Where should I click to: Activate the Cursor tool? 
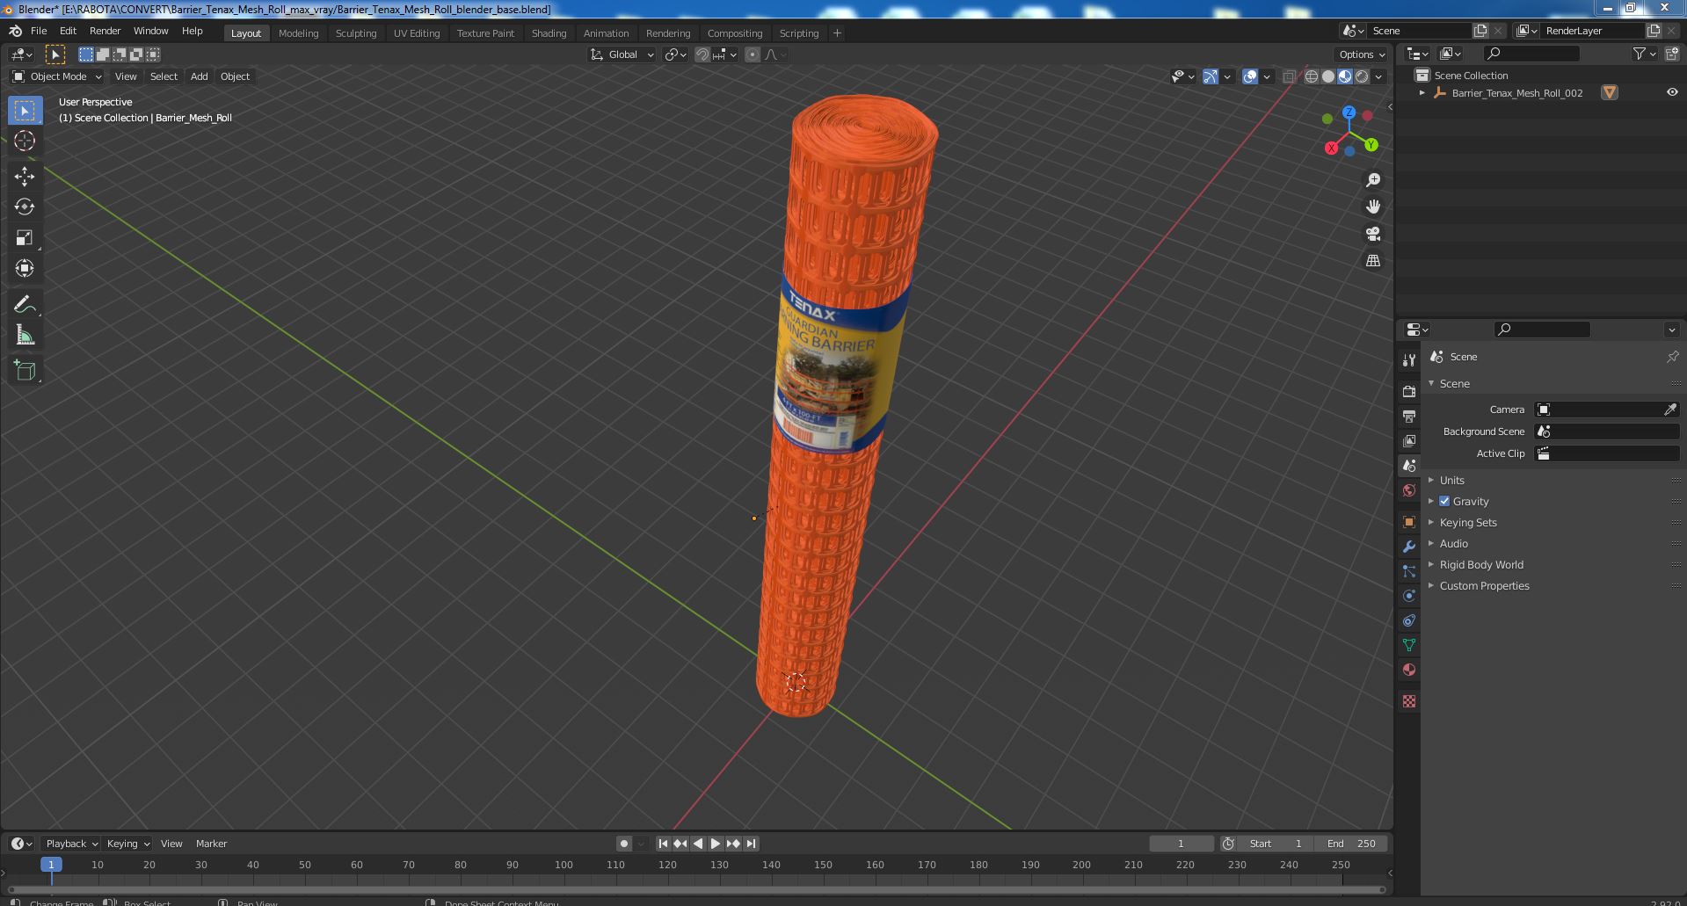tap(25, 141)
